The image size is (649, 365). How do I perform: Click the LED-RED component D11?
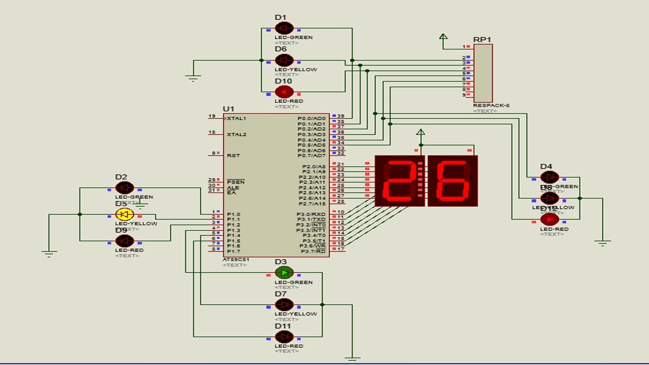coord(284,337)
